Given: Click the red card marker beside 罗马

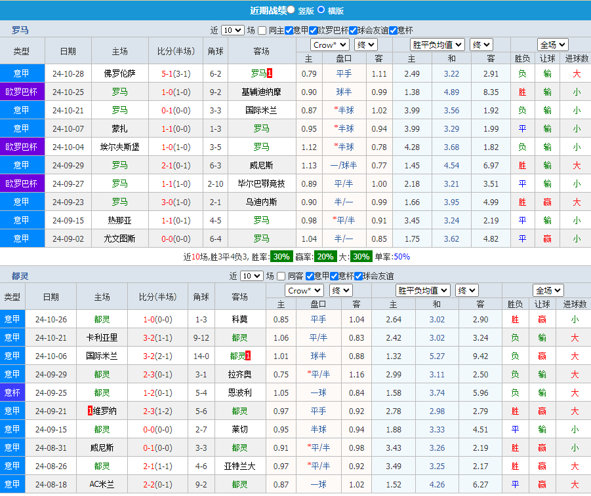Looking at the screenshot, I should (x=271, y=73).
